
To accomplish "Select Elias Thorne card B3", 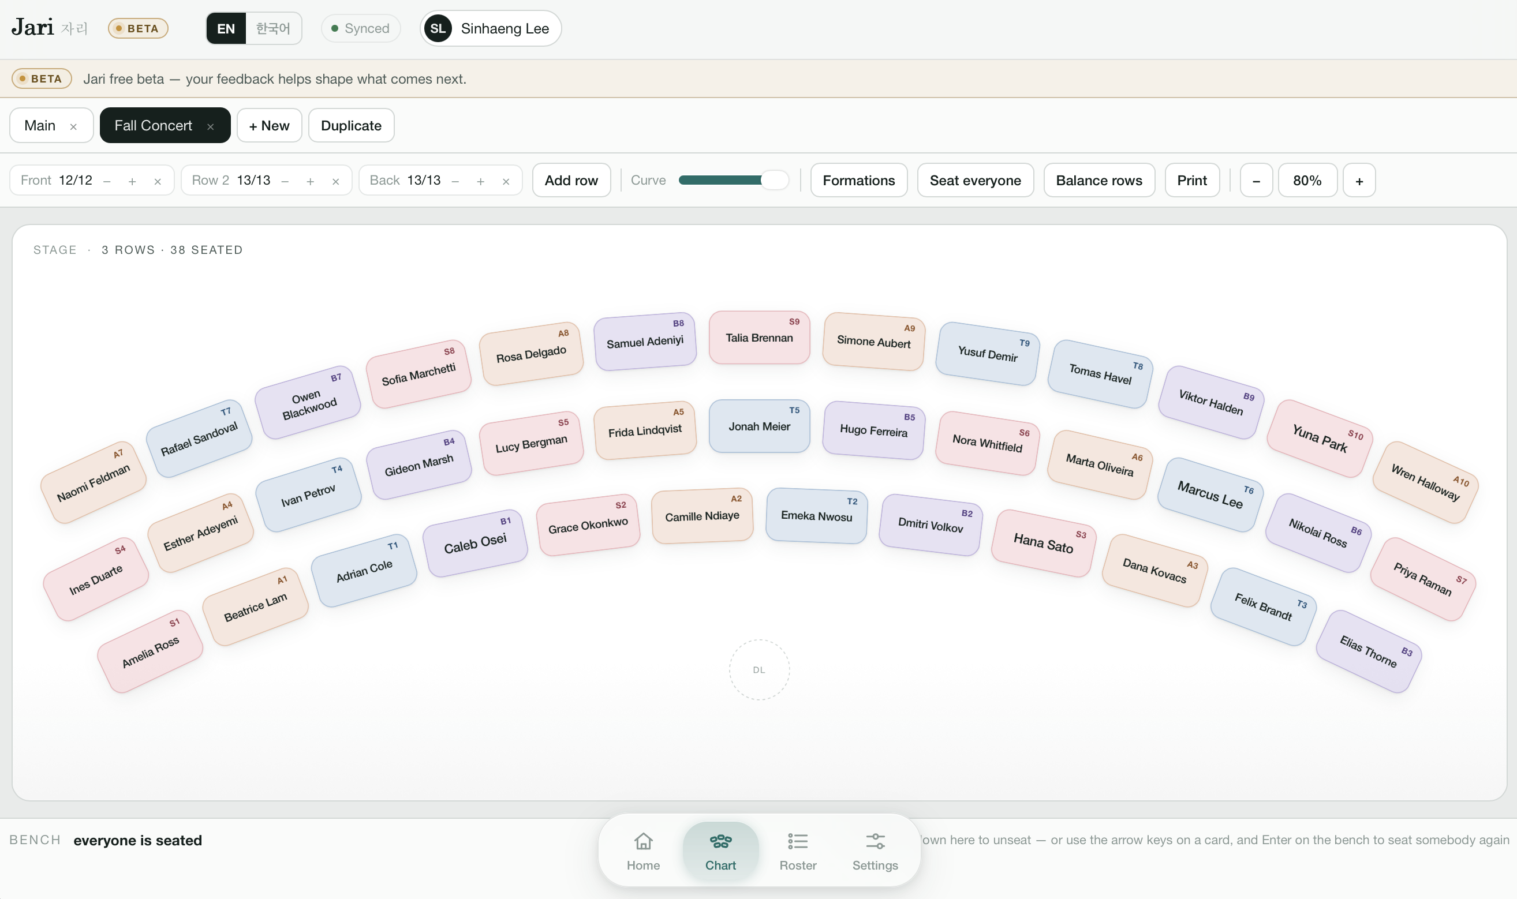I will point(1369,651).
